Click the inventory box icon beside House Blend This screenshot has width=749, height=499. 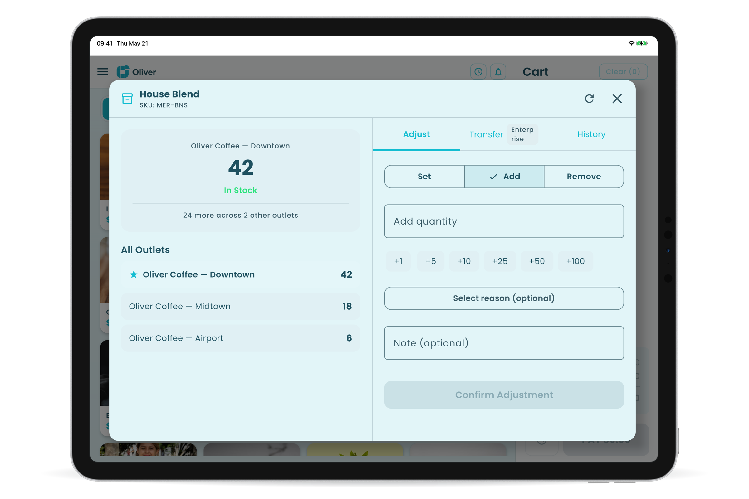tap(127, 99)
